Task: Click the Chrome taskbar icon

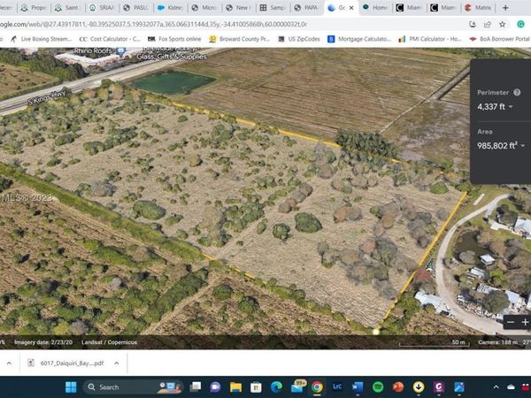Action: click(317, 387)
